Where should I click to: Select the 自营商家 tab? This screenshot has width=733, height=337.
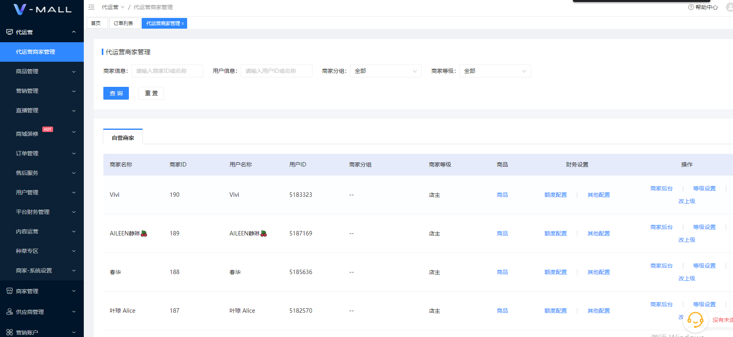[123, 137]
